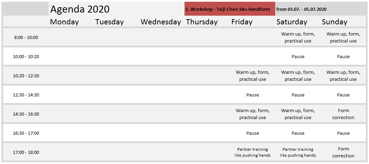
Task: Select the Sunday column header
Action: click(334, 22)
